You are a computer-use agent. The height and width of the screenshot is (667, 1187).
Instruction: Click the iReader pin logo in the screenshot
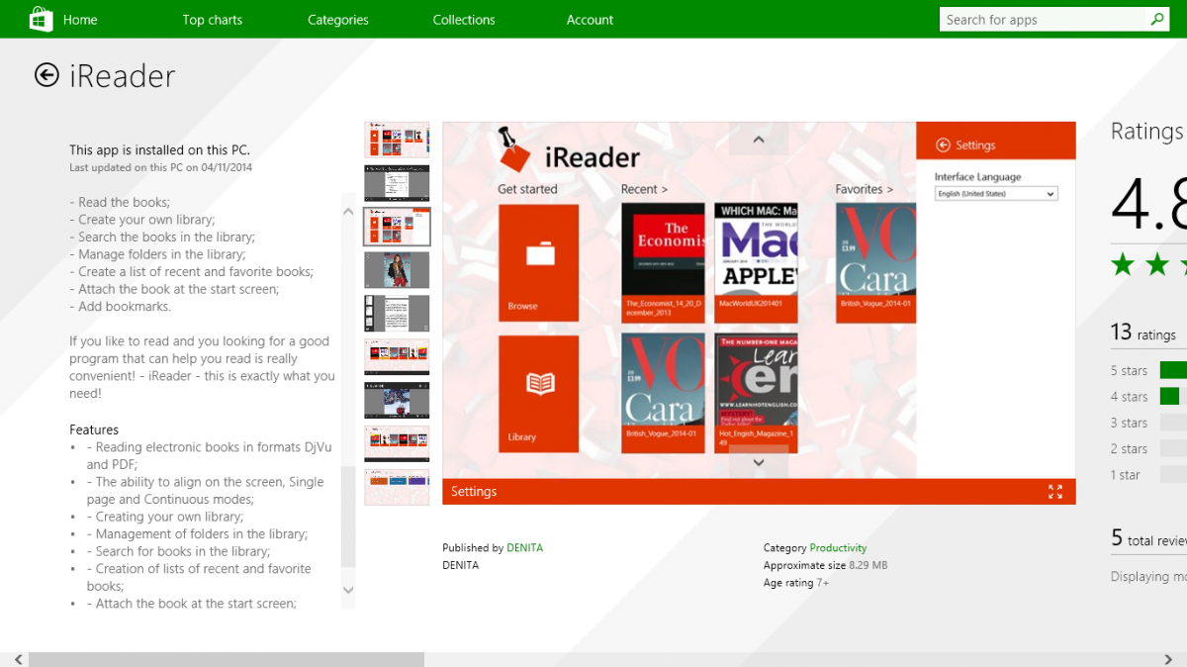pos(514,150)
